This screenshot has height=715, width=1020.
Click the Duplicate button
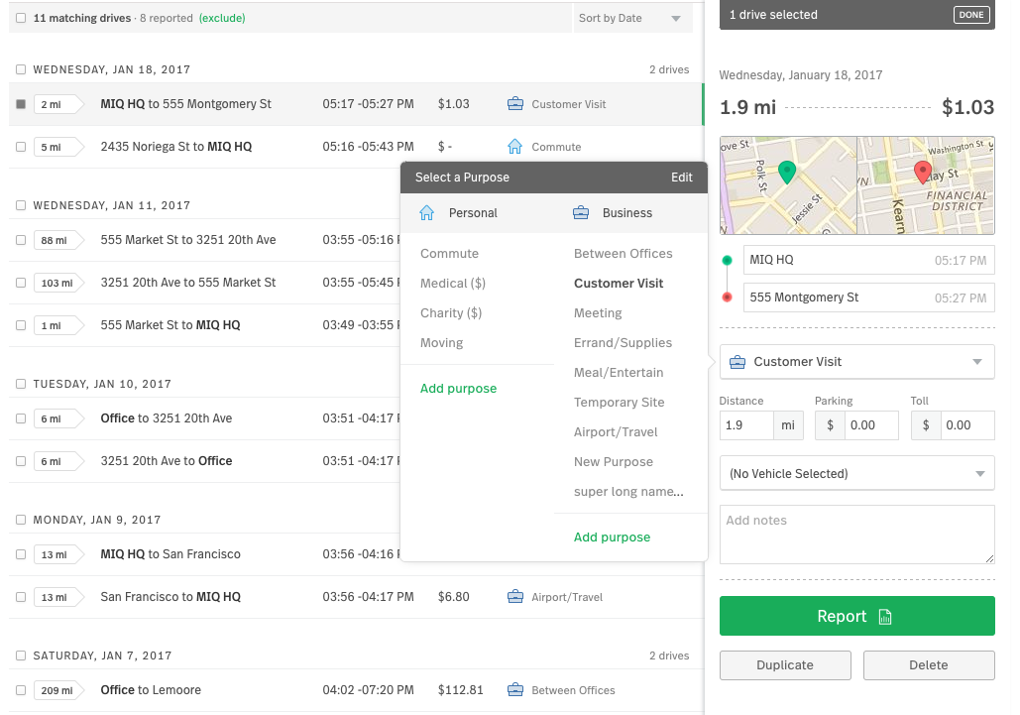785,665
